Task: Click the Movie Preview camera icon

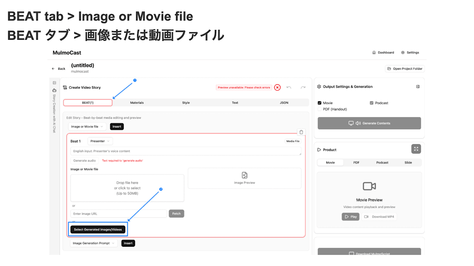Action: tap(369, 186)
